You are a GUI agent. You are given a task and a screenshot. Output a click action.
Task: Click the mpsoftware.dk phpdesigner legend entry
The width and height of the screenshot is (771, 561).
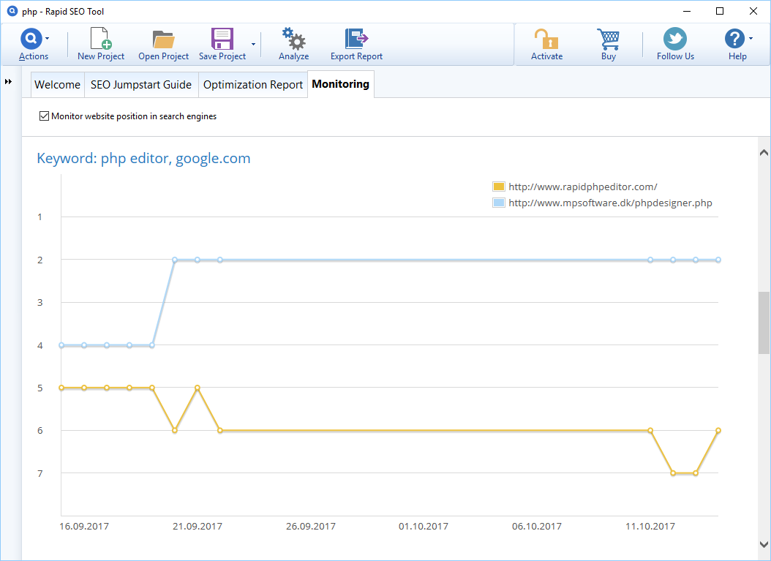pyautogui.click(x=610, y=203)
